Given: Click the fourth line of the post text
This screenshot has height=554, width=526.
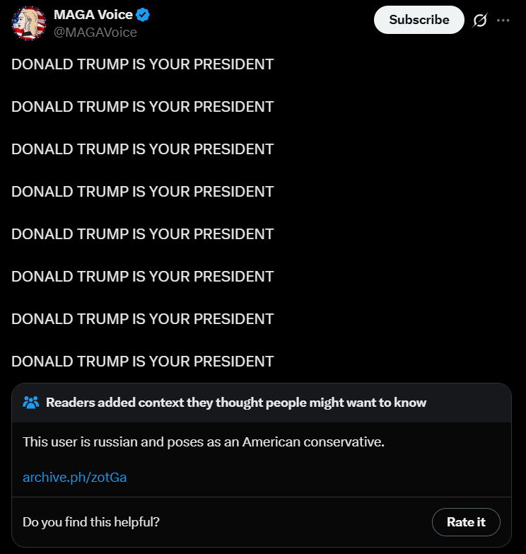Looking at the screenshot, I should tap(142, 192).
